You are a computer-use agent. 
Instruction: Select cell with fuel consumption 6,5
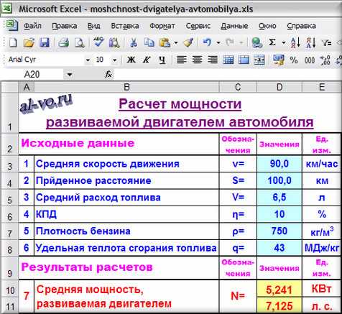pos(279,198)
